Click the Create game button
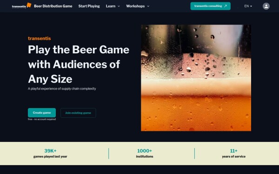The height and width of the screenshot is (174, 279). pos(42,113)
